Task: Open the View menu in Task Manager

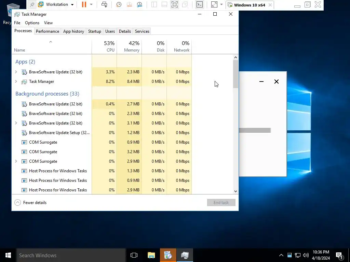Action: pyautogui.click(x=48, y=23)
